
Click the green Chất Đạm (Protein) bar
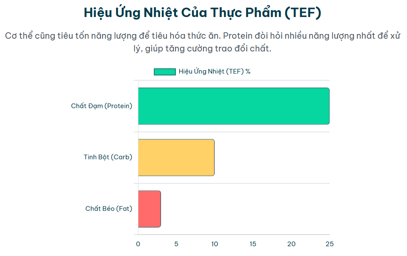(233, 106)
